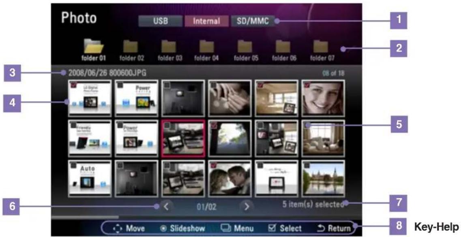461x237 pixels.
Task: Check the Friendly slide checkbox
Action: click(73, 126)
